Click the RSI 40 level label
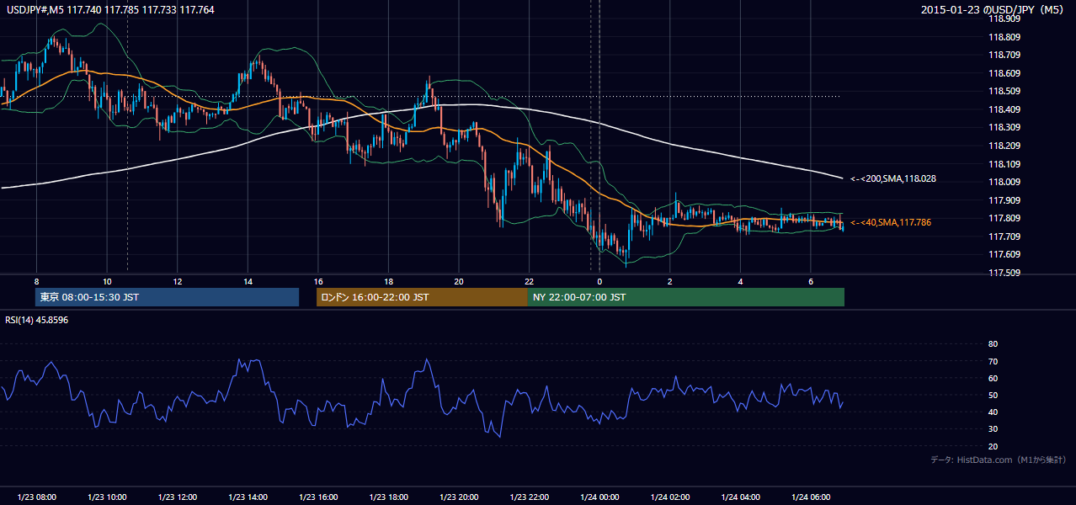 [x=993, y=412]
